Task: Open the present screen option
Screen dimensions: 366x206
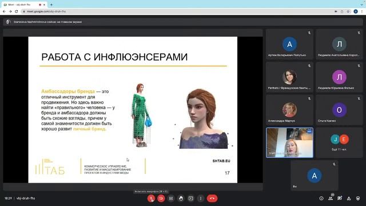Action: point(190,199)
